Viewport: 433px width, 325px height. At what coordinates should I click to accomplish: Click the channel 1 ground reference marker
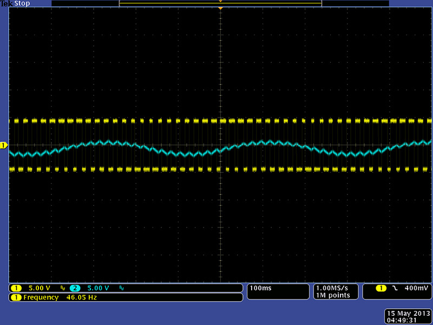click(3, 145)
